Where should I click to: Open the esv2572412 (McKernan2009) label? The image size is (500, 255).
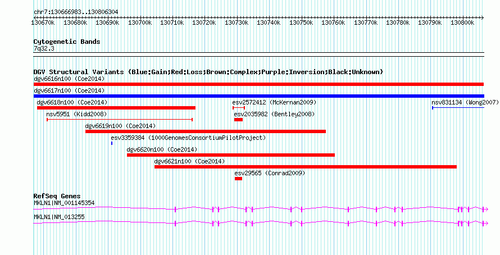coord(274,102)
